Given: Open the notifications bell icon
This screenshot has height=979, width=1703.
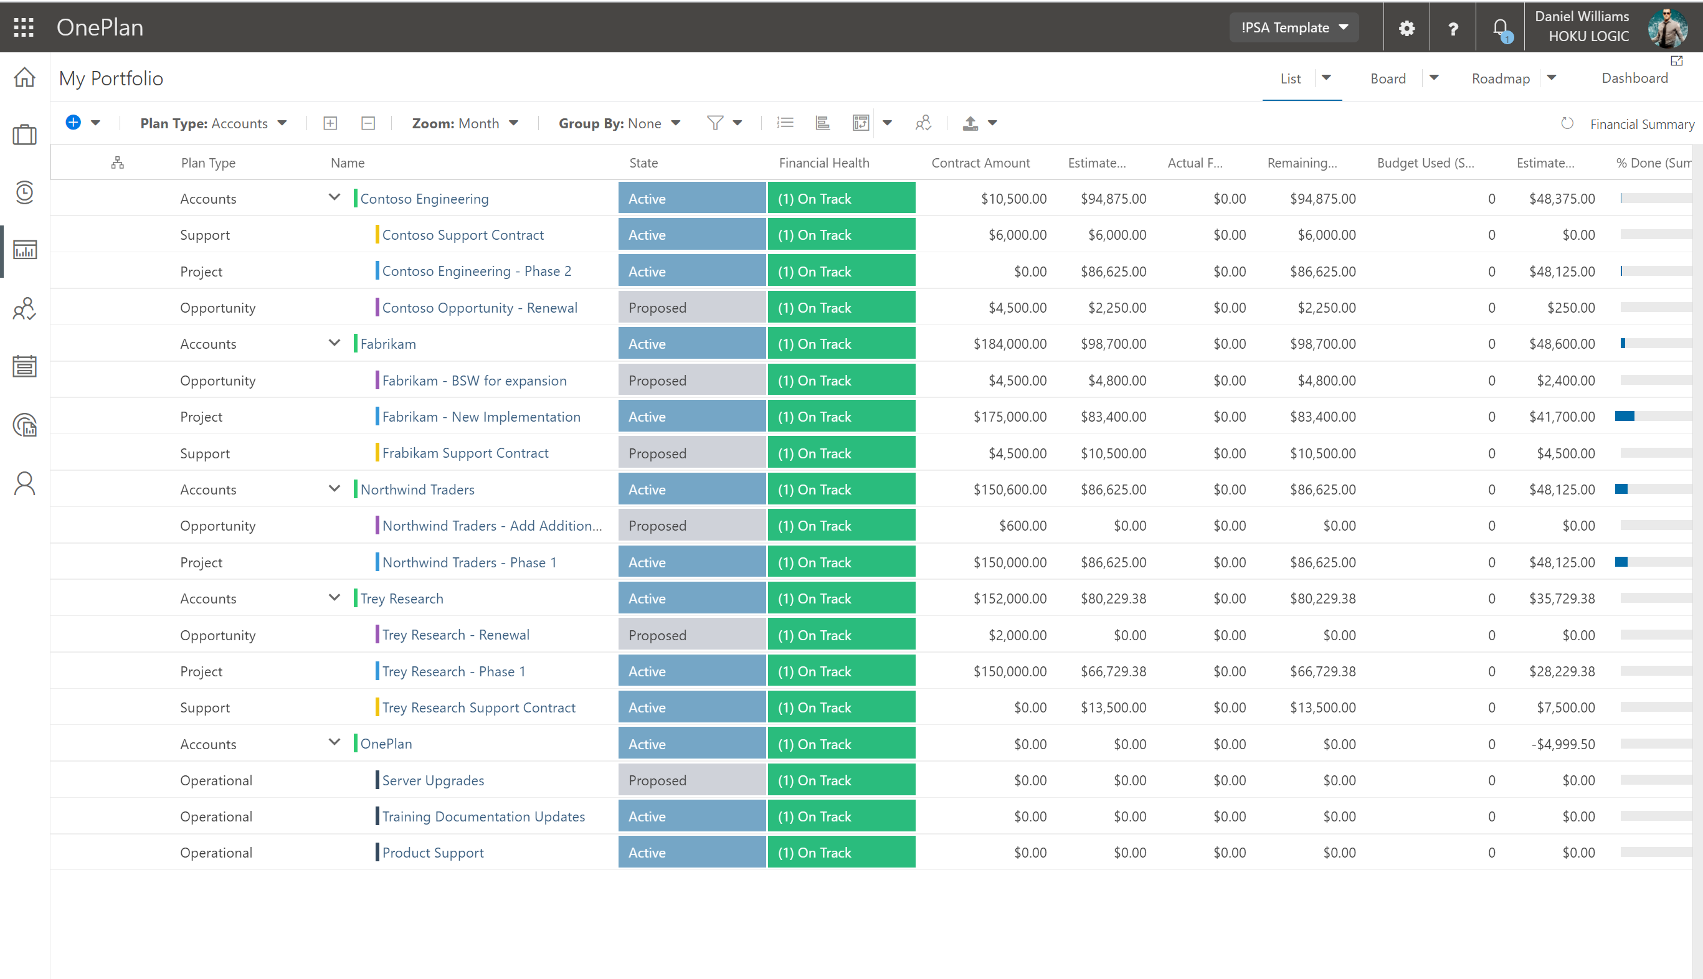Looking at the screenshot, I should click(1501, 28).
